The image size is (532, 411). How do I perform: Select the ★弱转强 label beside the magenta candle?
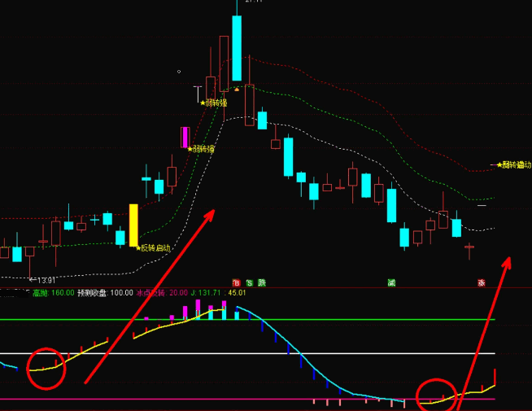[x=201, y=149]
